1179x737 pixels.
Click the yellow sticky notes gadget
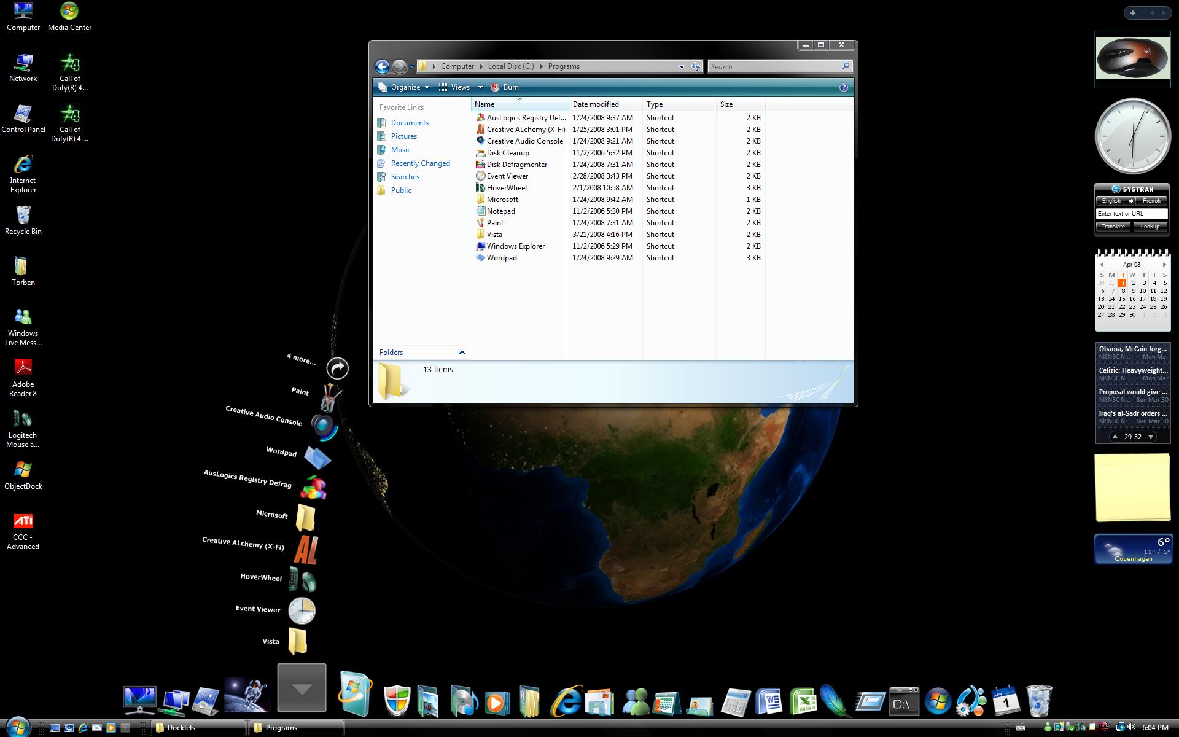point(1132,488)
